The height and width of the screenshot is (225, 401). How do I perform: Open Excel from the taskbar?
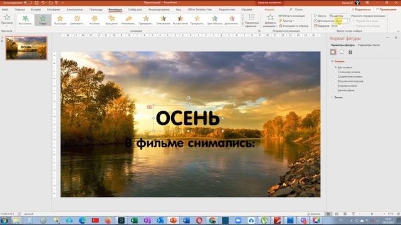click(134, 221)
